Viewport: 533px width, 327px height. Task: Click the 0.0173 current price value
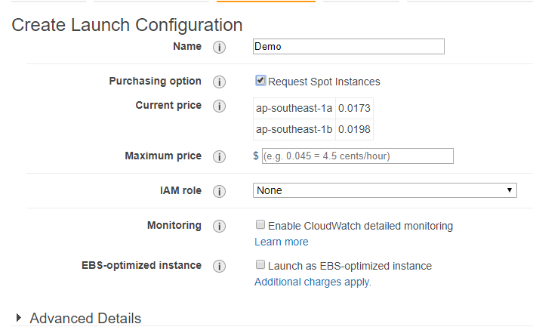tap(354, 109)
